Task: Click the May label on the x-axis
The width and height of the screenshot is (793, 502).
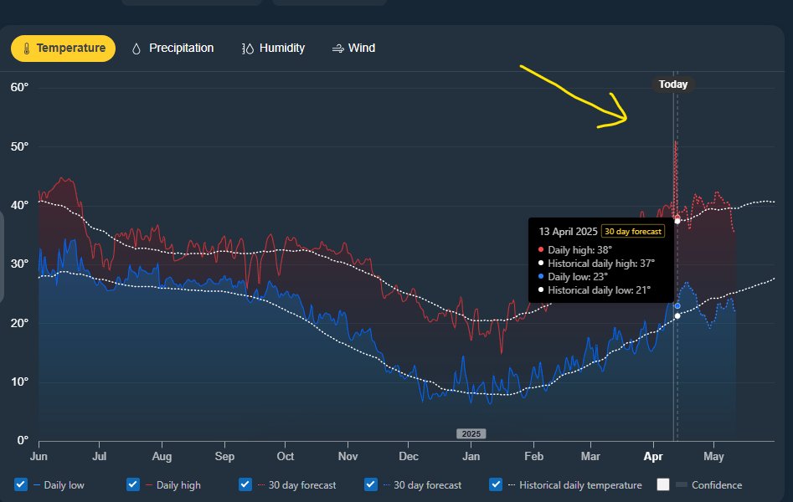Action: 713,456
